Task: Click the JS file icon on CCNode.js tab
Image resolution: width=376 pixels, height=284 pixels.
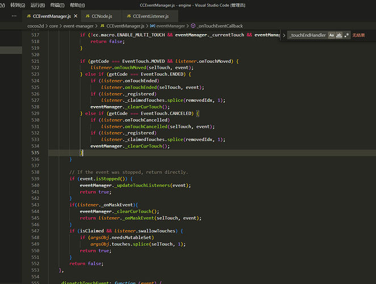Action: (x=86, y=16)
